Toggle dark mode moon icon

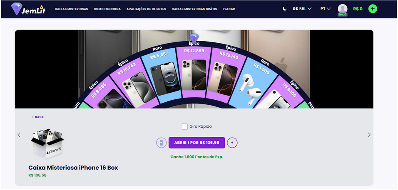coord(285,9)
